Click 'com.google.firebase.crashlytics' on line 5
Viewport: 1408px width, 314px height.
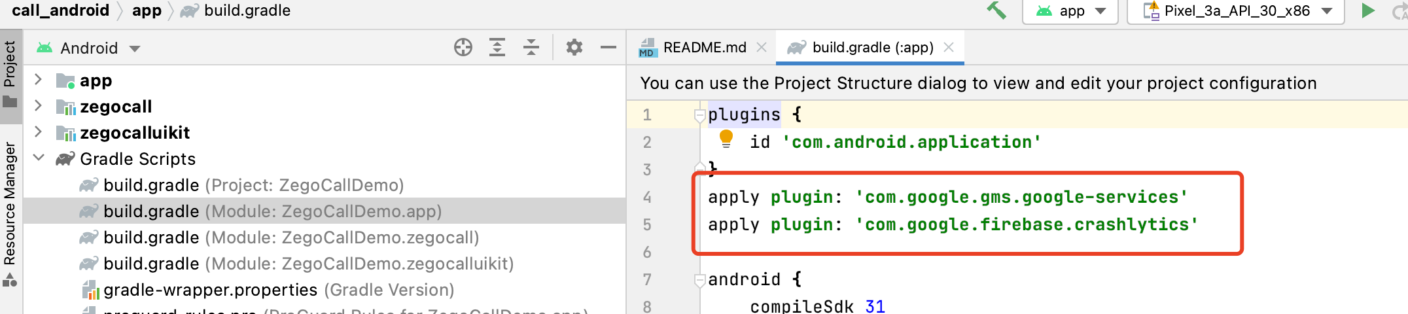pos(1027,225)
